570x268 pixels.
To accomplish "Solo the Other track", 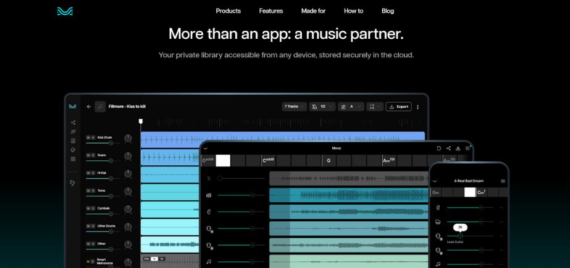I will click(x=93, y=244).
